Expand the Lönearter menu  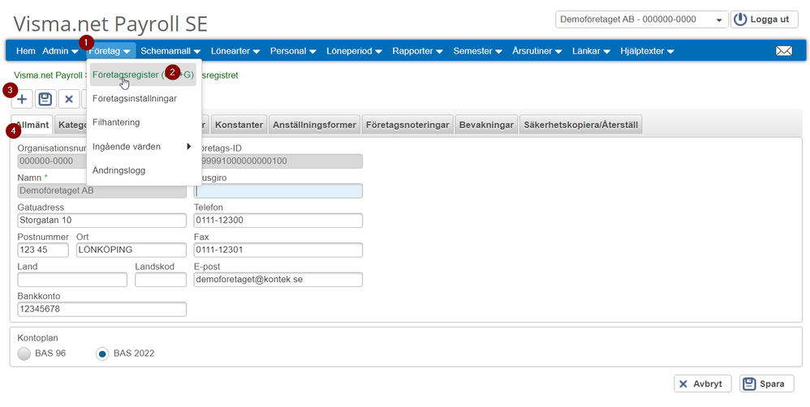pyautogui.click(x=235, y=51)
